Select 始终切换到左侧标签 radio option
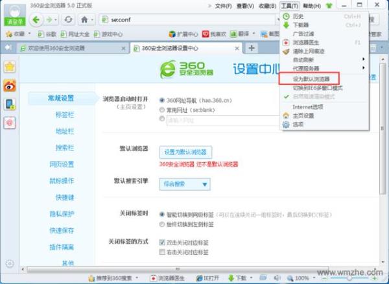Screen dimensions: 389x284 pos(161,224)
